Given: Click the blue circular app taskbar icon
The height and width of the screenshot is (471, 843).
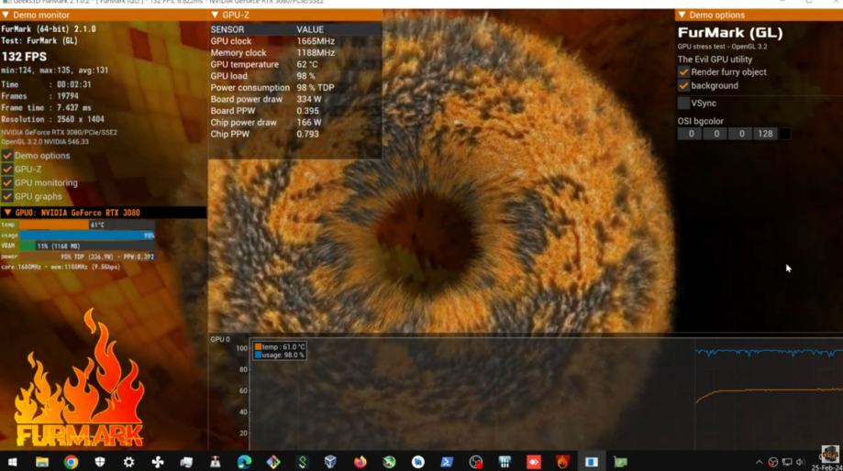Looking at the screenshot, I should pyautogui.click(x=417, y=462).
